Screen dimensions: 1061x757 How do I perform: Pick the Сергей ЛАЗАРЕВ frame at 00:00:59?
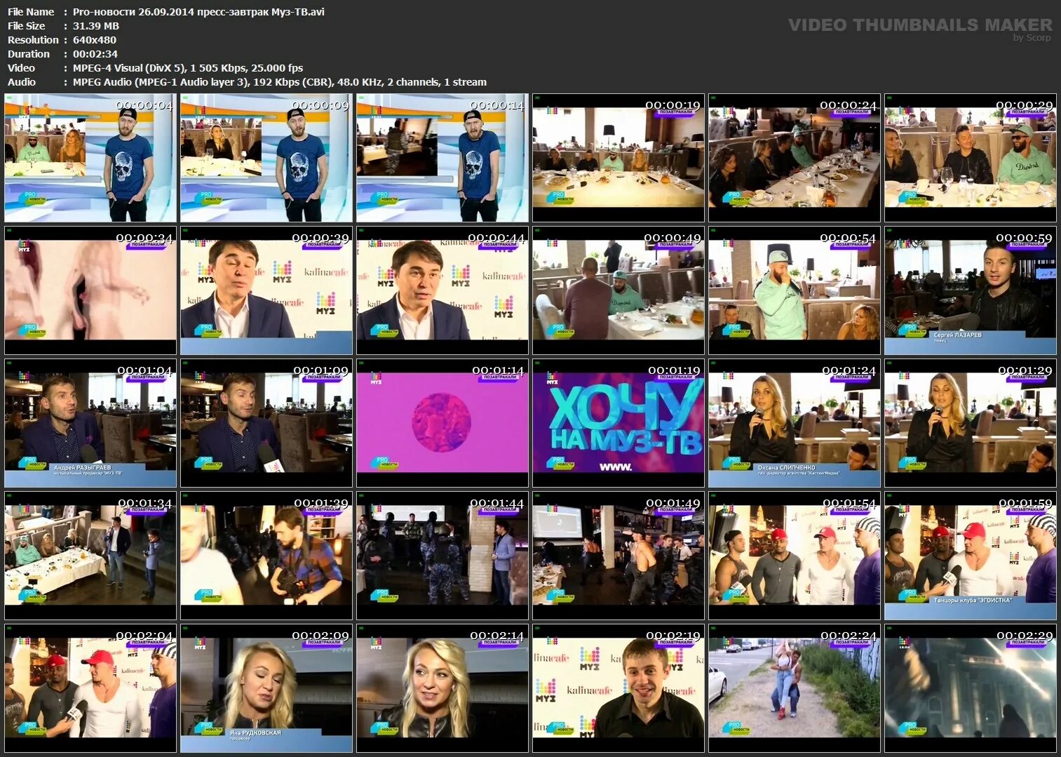click(x=971, y=290)
